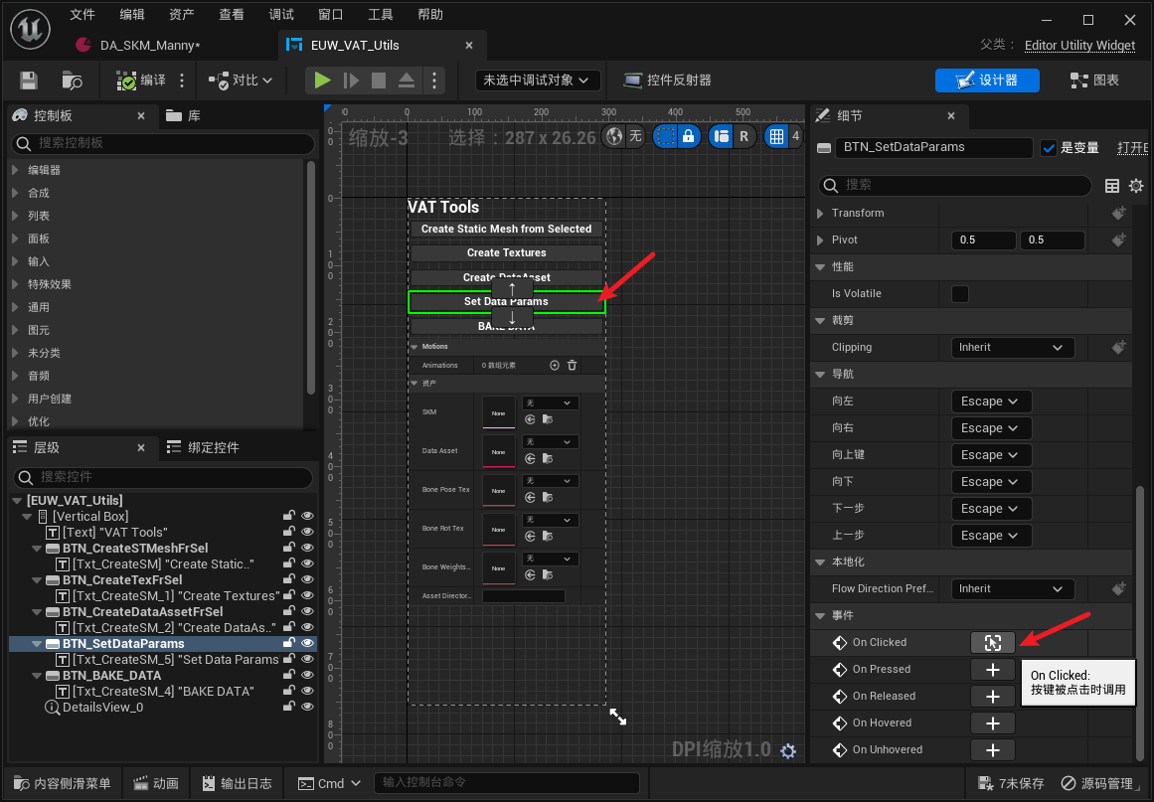Open the Clipping dropdown set to Inherit
Image resolution: width=1154 pixels, height=802 pixels.
pyautogui.click(x=1012, y=348)
